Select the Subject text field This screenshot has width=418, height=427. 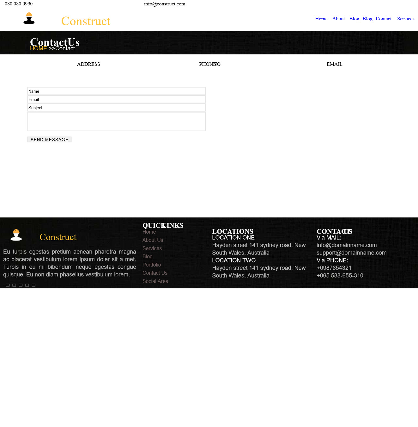tap(116, 108)
